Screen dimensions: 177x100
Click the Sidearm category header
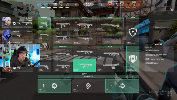(x=44, y=18)
